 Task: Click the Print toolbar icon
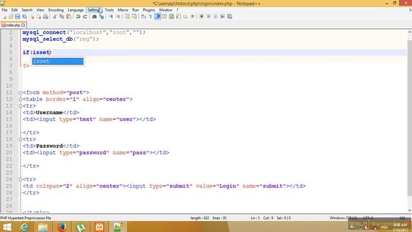click(x=46, y=17)
